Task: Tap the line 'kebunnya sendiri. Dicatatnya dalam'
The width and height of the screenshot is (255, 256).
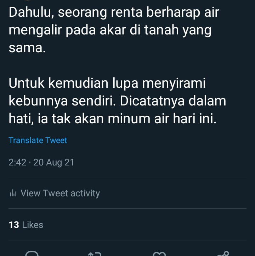Action: [x=117, y=101]
